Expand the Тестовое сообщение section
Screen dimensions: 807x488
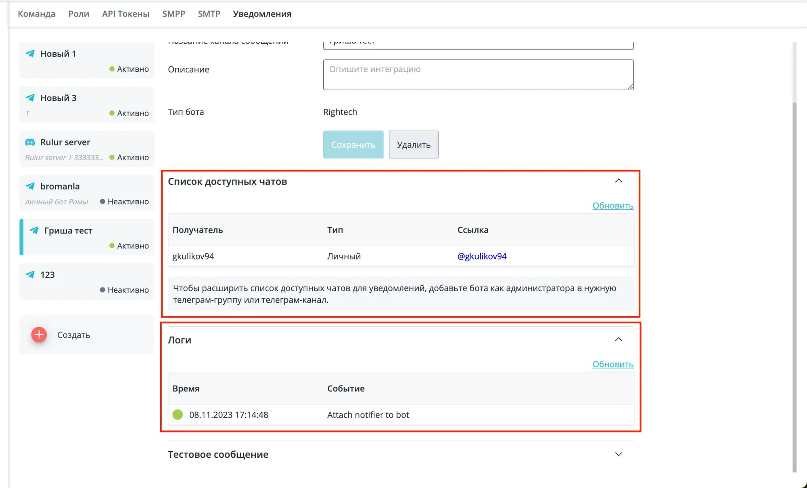(618, 454)
